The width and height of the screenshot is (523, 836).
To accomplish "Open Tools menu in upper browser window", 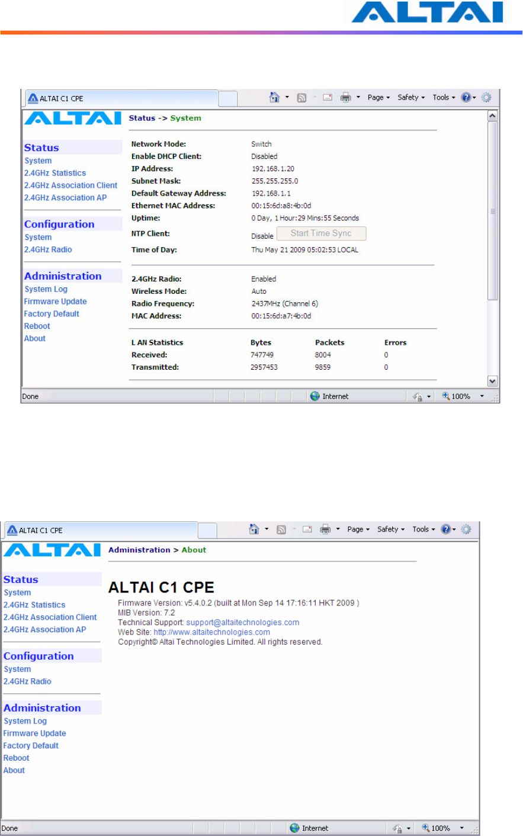I will point(444,97).
